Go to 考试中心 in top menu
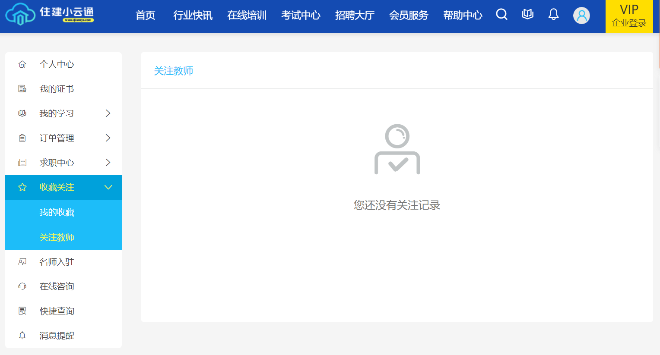660x355 pixels. (x=301, y=16)
